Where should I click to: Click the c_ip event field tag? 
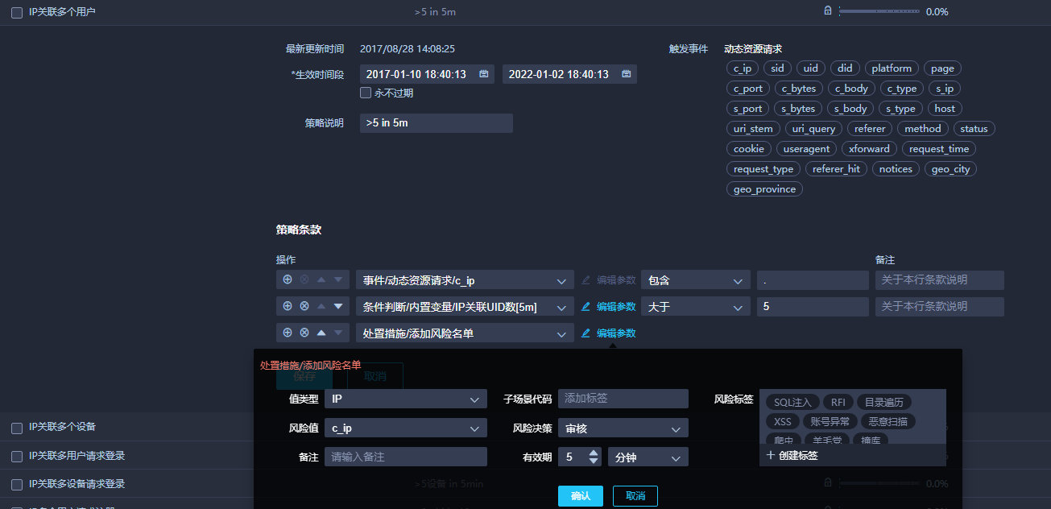743,68
